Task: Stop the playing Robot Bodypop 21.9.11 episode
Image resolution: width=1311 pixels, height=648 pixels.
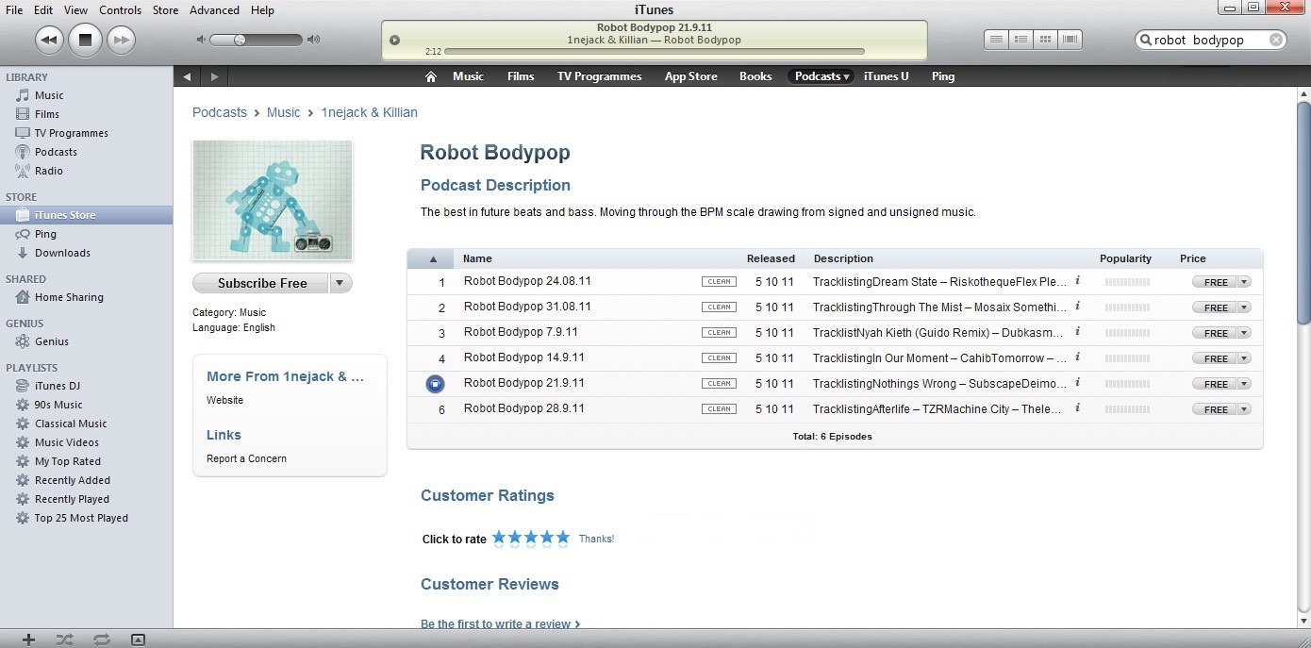Action: (x=435, y=384)
